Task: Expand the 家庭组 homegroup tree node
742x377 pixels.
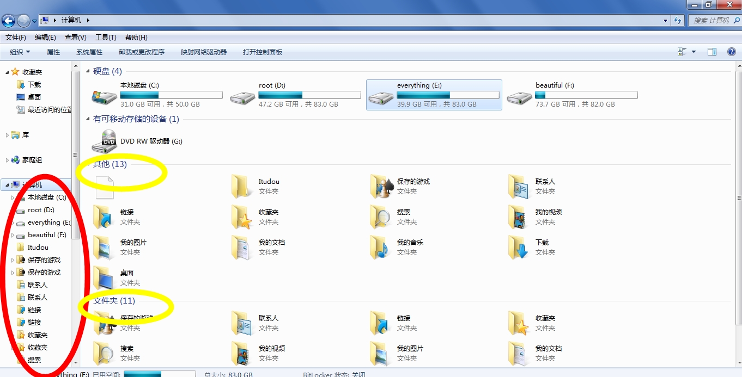Action: click(7, 160)
